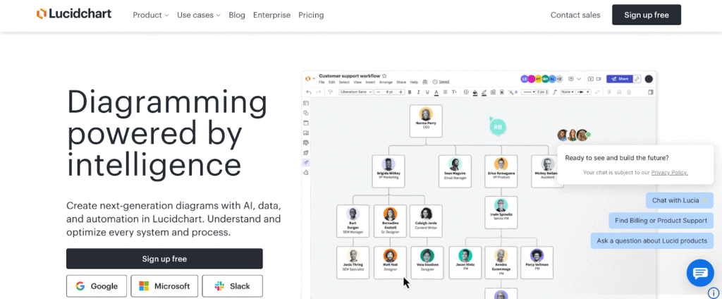Toggle underline text in the diagram toolbar
722x299 pixels.
(x=427, y=92)
